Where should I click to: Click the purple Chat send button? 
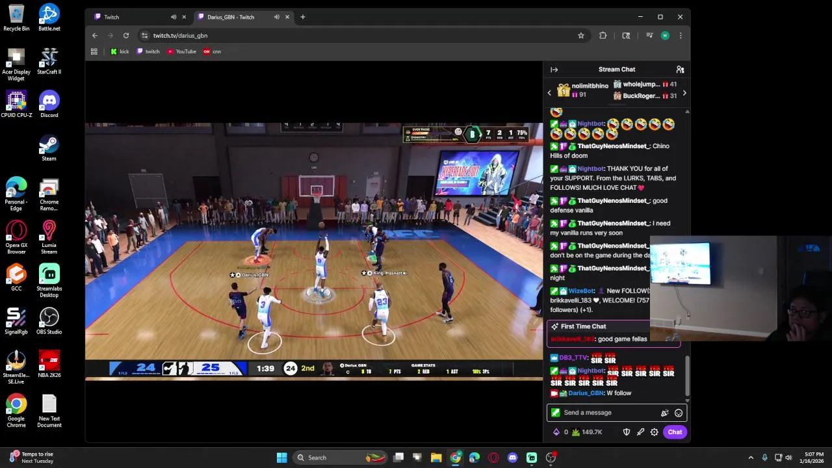675,432
